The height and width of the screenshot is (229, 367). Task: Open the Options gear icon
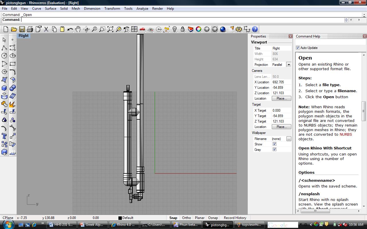coord(239,29)
